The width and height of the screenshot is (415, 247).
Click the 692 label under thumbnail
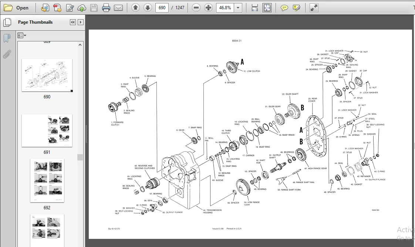[47, 208]
